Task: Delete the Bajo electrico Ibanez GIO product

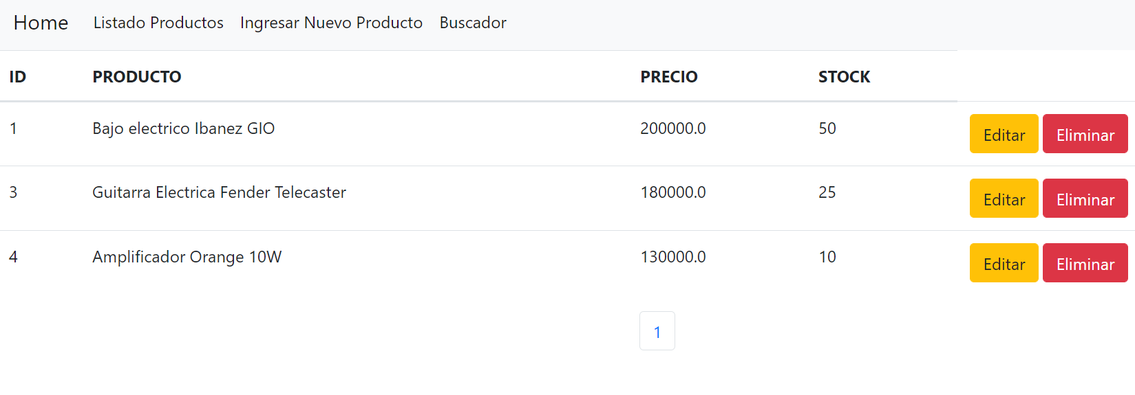Action: tap(1085, 134)
